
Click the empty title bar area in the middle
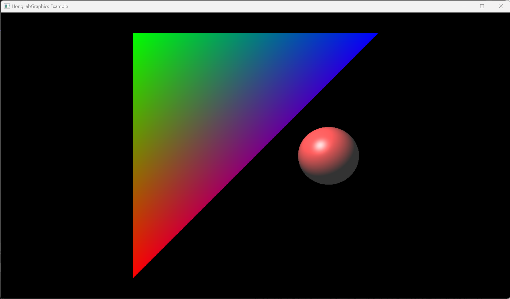[x=255, y=6]
